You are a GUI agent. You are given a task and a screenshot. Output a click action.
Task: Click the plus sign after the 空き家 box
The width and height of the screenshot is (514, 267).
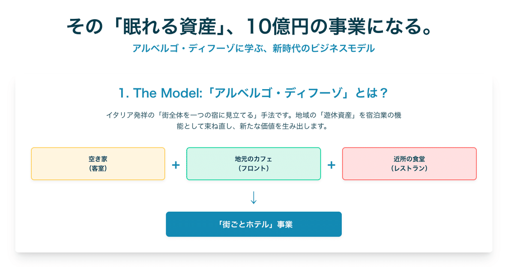click(x=176, y=165)
